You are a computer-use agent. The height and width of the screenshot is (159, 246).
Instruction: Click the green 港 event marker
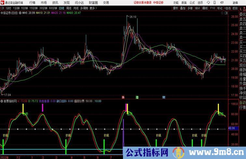coord(137,97)
